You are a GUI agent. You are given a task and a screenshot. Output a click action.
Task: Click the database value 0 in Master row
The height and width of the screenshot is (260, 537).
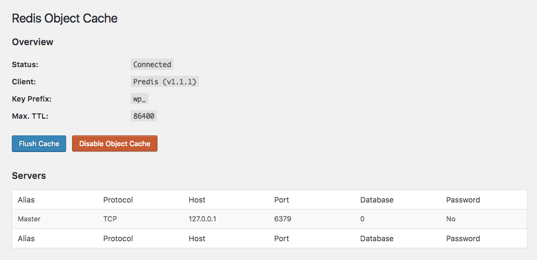(362, 219)
